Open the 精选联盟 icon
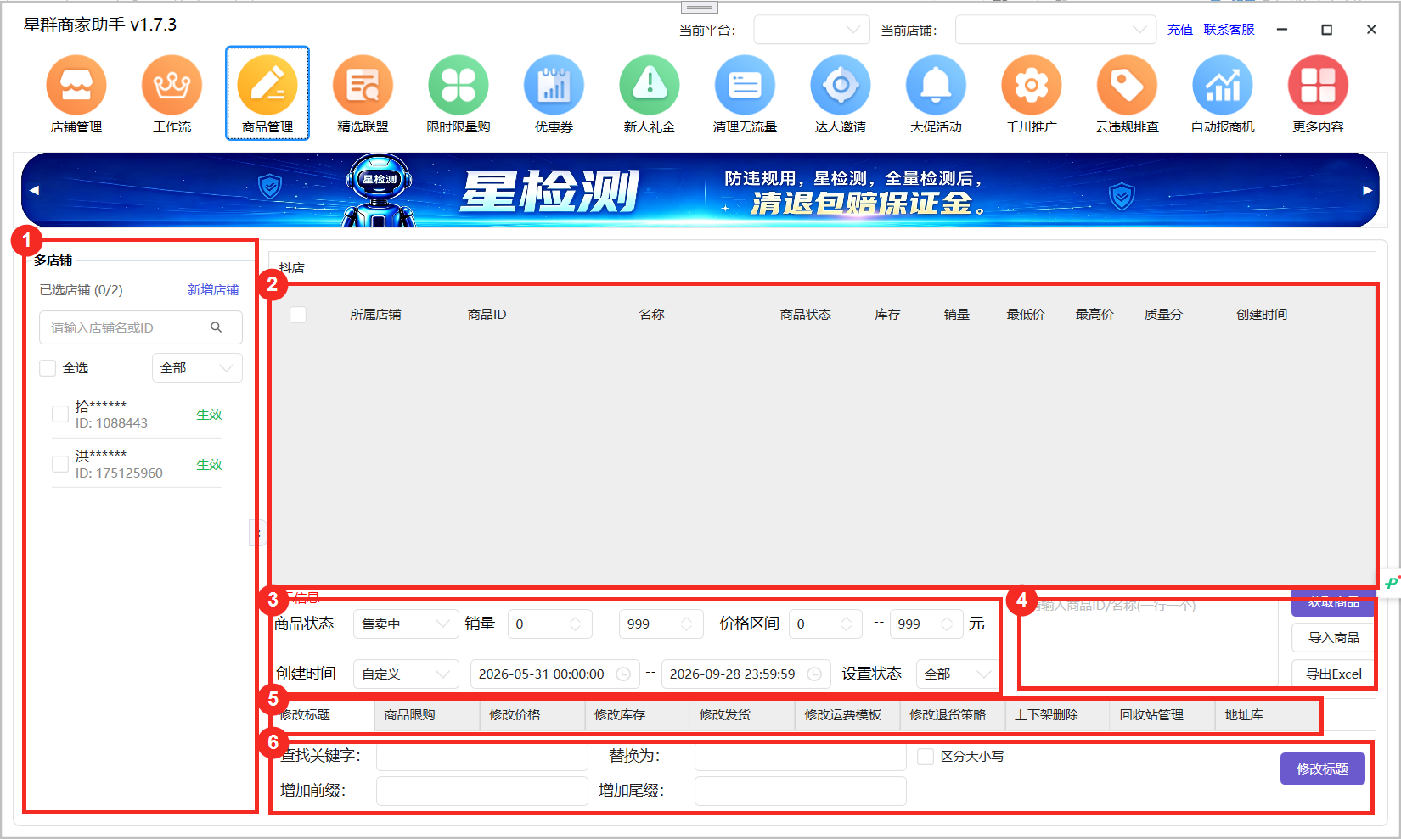This screenshot has width=1401, height=839. (363, 85)
